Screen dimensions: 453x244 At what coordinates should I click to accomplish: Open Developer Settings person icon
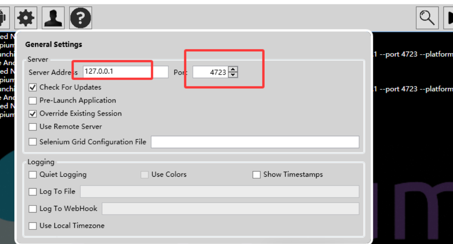[x=53, y=18]
